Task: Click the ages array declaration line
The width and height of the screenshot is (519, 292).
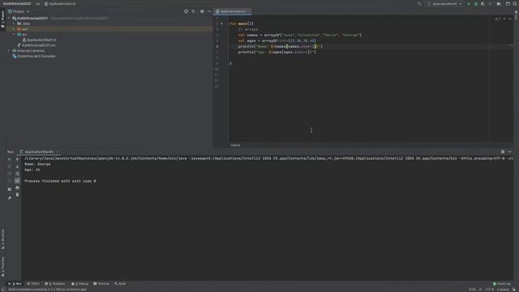Action: 277,41
